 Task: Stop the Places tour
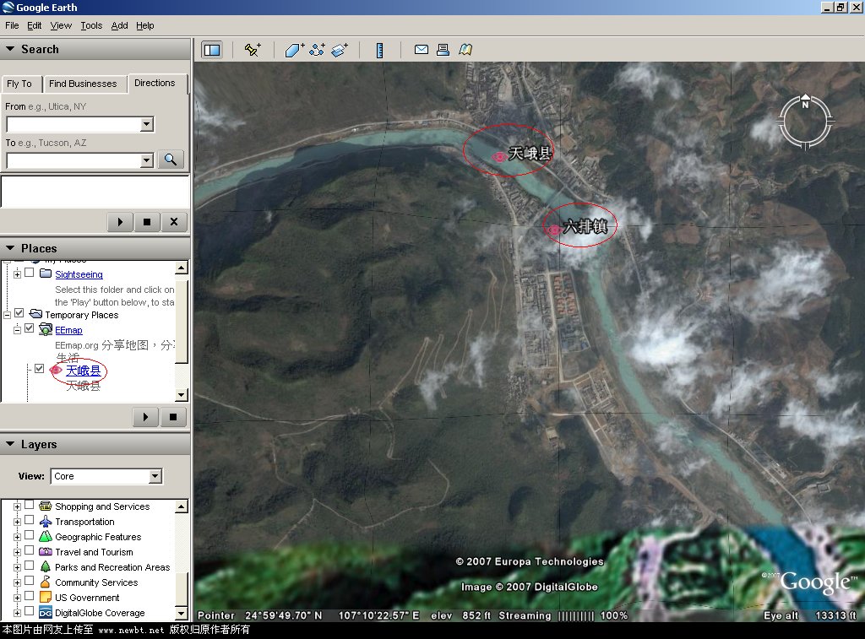[173, 417]
